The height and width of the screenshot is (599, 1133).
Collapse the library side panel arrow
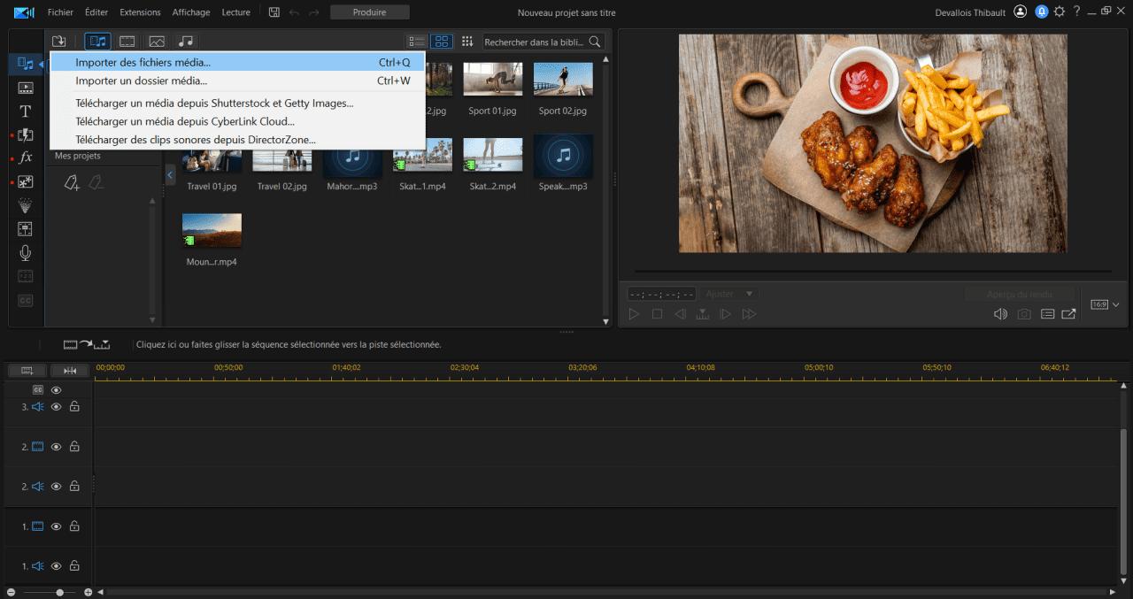(x=170, y=176)
